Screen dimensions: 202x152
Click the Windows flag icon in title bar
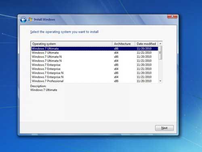(30, 19)
